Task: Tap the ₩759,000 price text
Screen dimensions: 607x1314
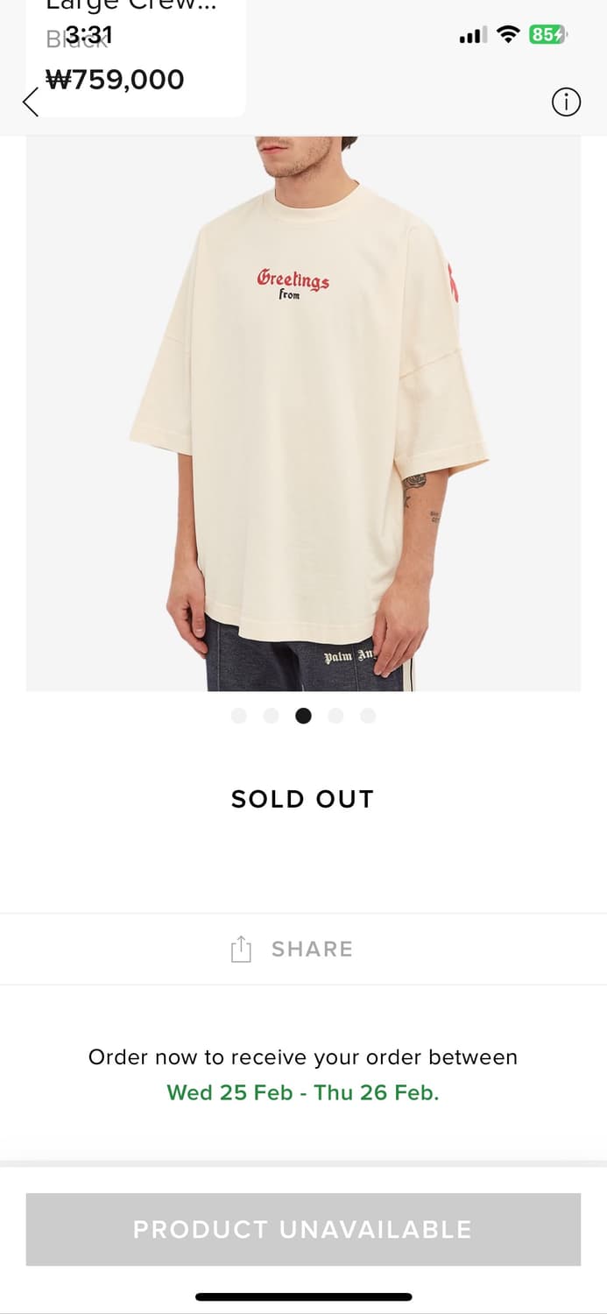Action: pos(115,80)
